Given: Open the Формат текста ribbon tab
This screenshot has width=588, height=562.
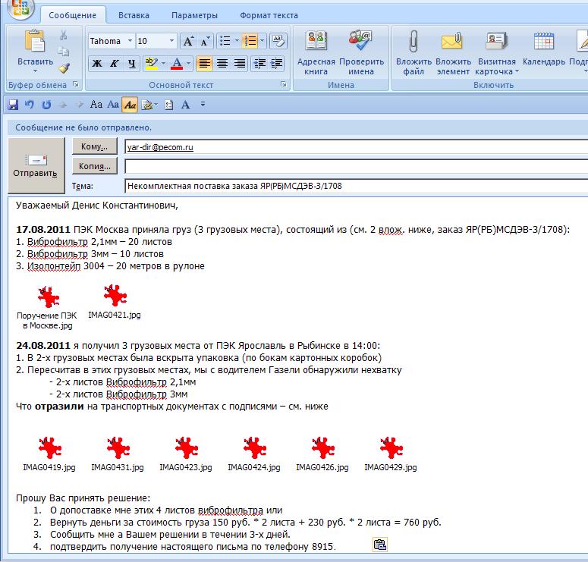Looking at the screenshot, I should coord(269,15).
